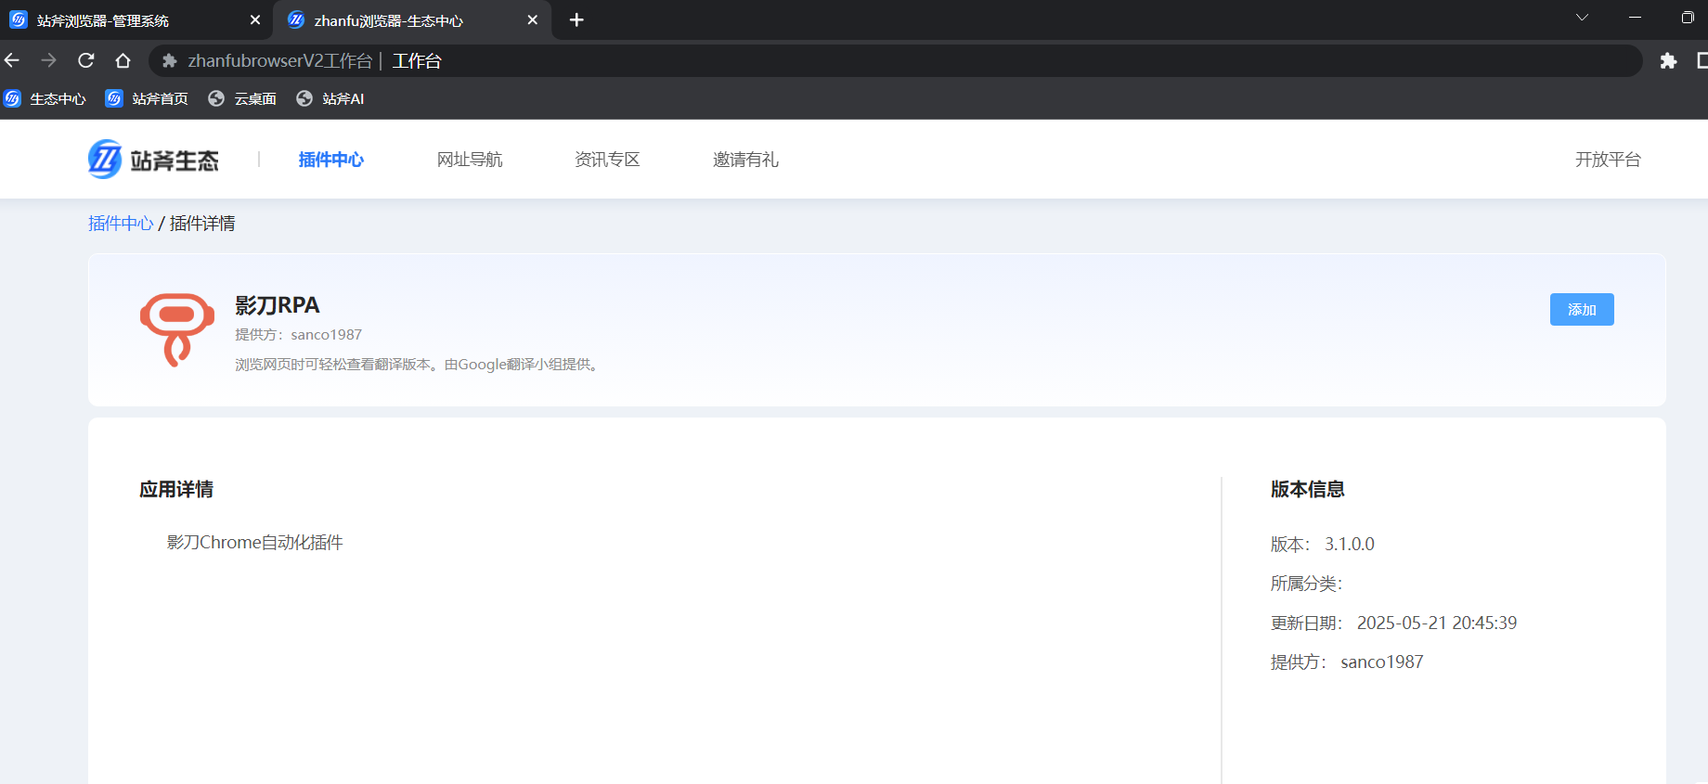Click the 影刀RPA plugin logo
Viewport: 1708px width, 784px height.
pyautogui.click(x=177, y=330)
